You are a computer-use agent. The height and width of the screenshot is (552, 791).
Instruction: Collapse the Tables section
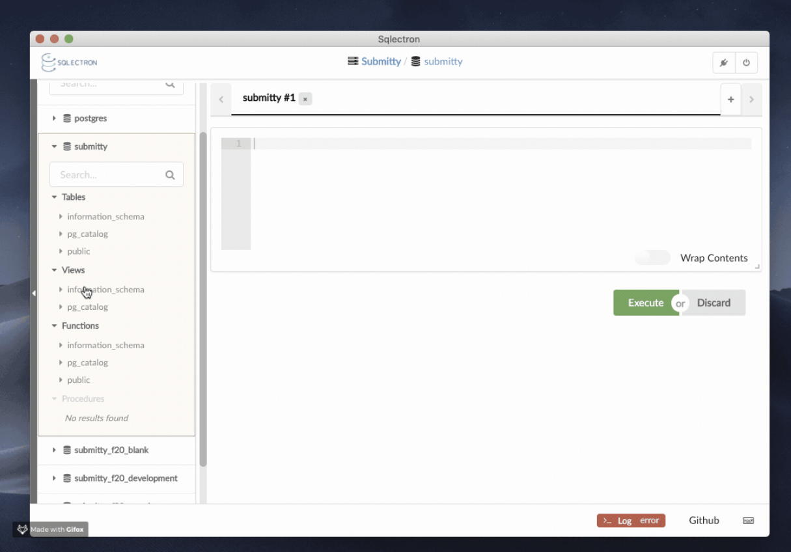(55, 197)
